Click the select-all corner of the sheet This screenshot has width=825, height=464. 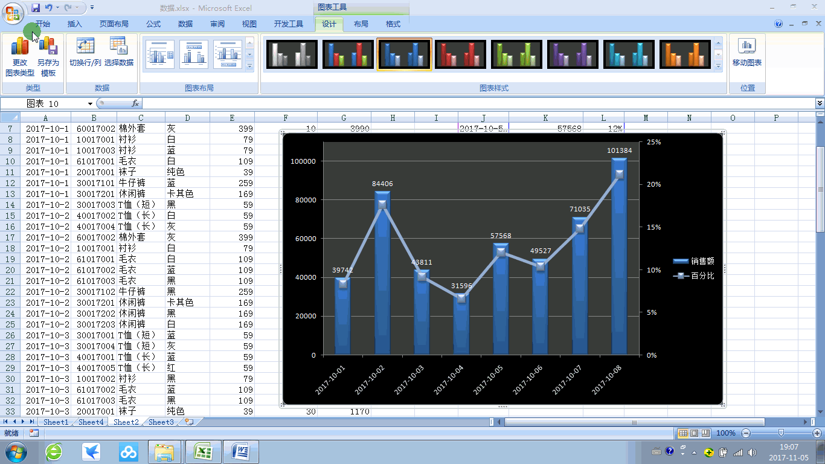point(10,118)
